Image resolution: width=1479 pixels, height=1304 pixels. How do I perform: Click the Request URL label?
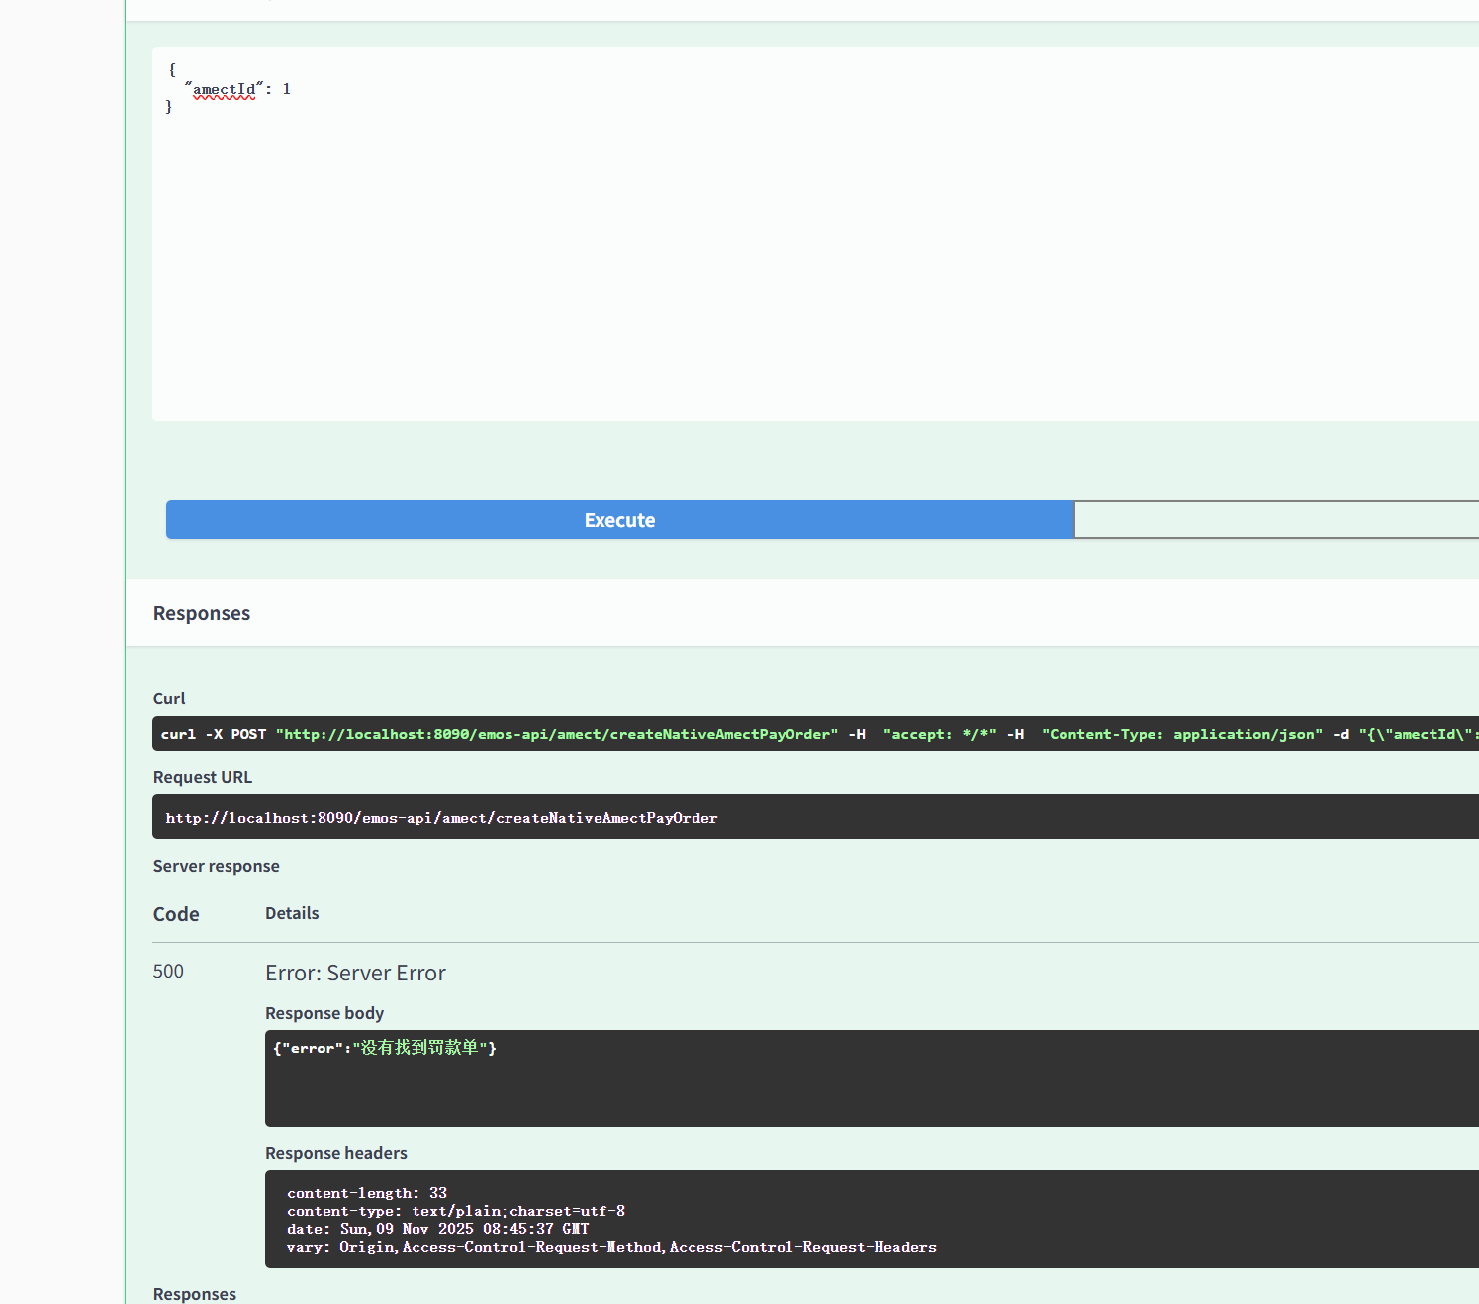(203, 777)
